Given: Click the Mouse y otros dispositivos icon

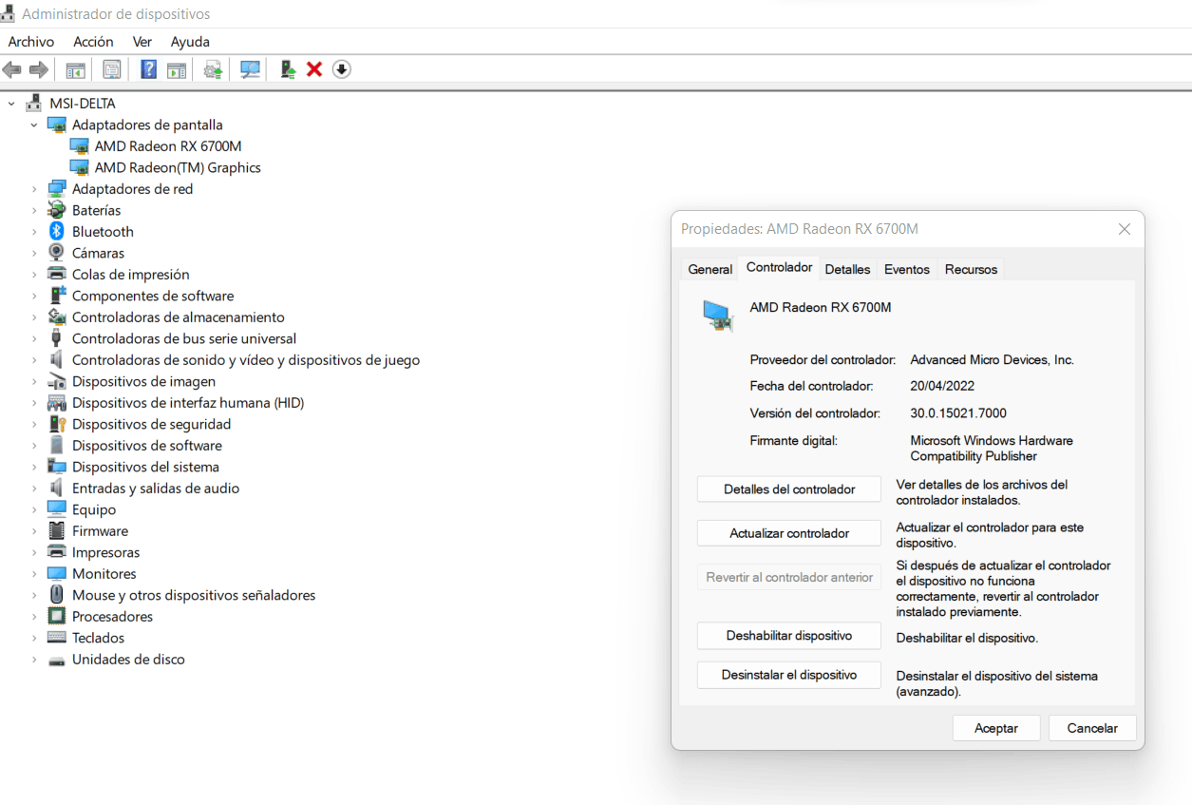Looking at the screenshot, I should point(57,595).
